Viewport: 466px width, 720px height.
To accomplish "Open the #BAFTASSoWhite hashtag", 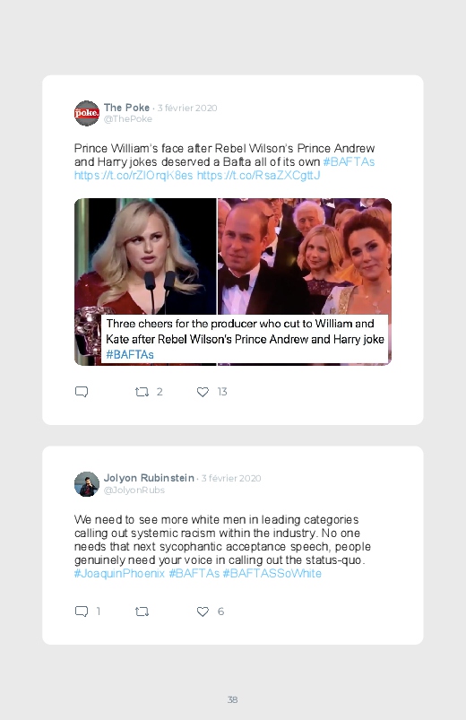I will [x=272, y=573].
